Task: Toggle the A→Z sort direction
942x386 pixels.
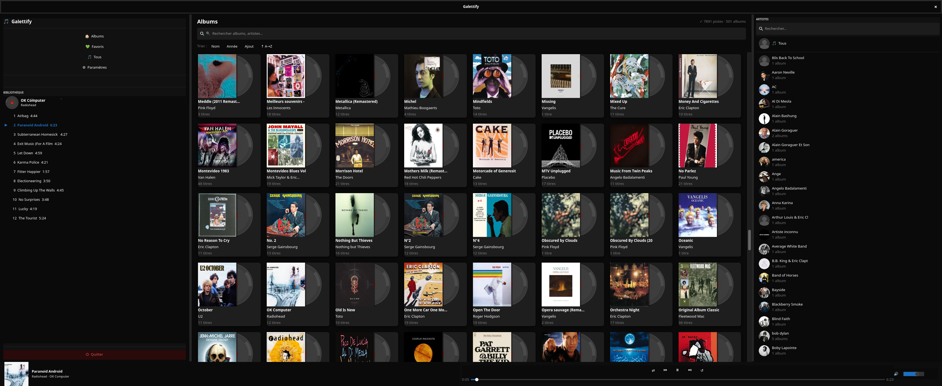Action: pos(267,47)
